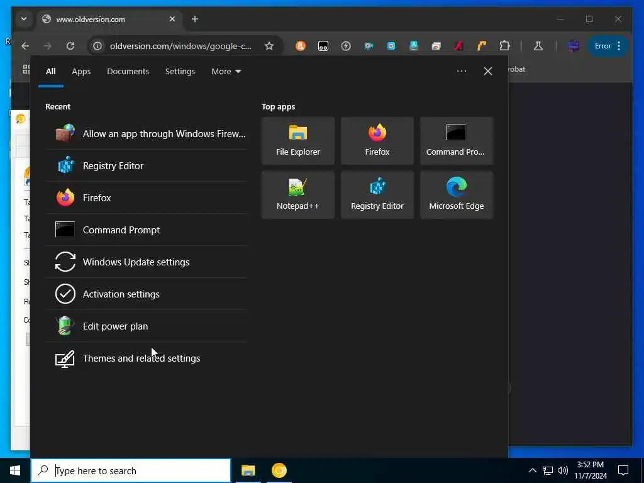Open Windows Update settings
This screenshot has width=644, height=483.
click(x=146, y=262)
